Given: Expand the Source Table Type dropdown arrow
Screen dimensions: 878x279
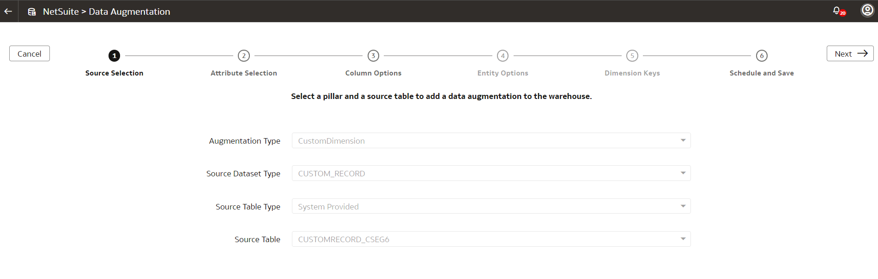Looking at the screenshot, I should point(683,206).
